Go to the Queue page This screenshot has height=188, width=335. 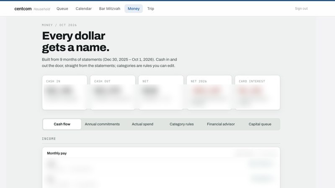(x=62, y=9)
